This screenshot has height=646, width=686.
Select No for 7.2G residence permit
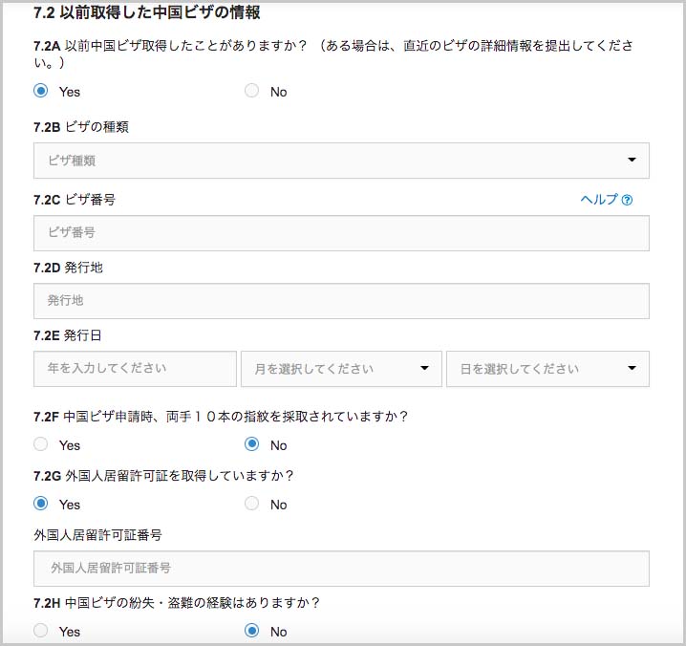[251, 504]
